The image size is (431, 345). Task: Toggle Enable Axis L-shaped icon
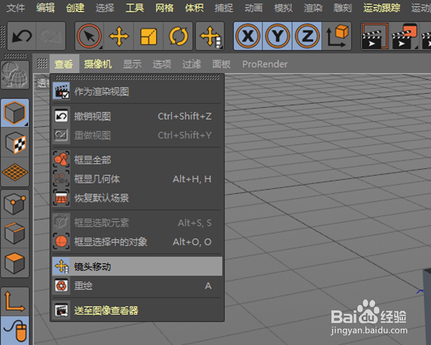15,302
